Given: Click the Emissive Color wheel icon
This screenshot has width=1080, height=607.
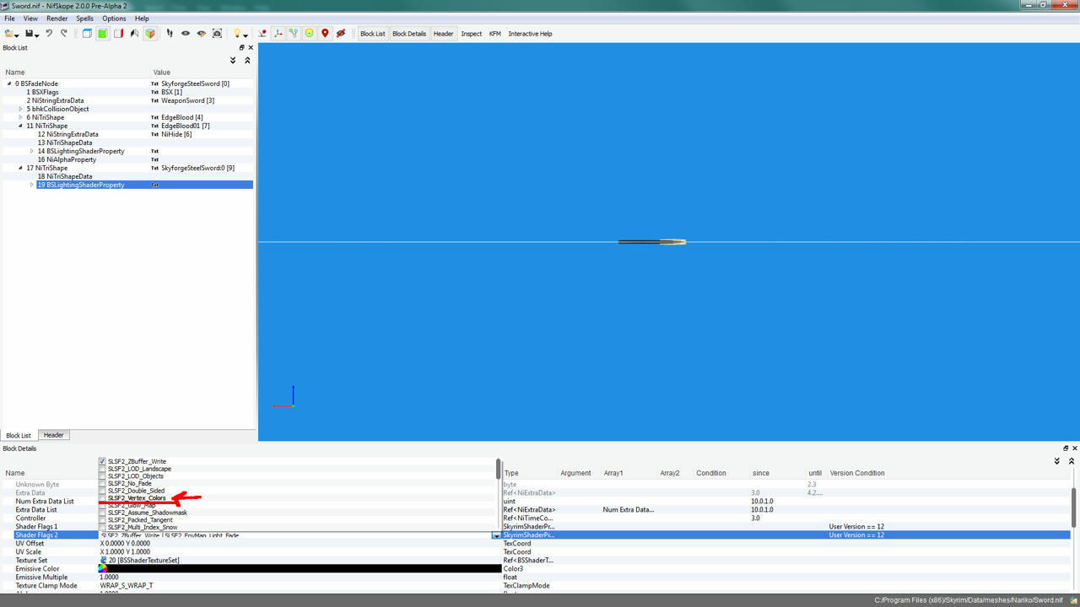Looking at the screenshot, I should click(103, 569).
